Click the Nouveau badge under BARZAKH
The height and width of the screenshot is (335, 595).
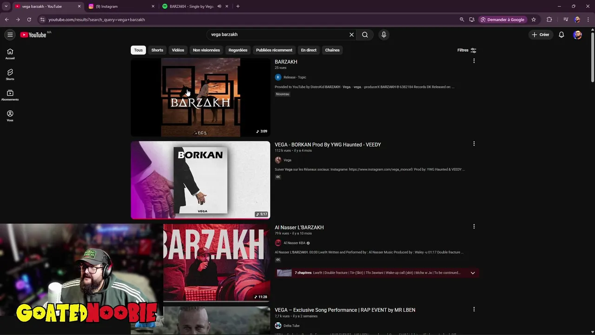coord(283,94)
